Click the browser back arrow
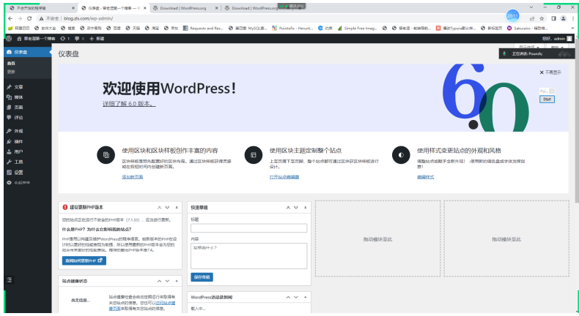This screenshot has width=579, height=316. [10, 18]
